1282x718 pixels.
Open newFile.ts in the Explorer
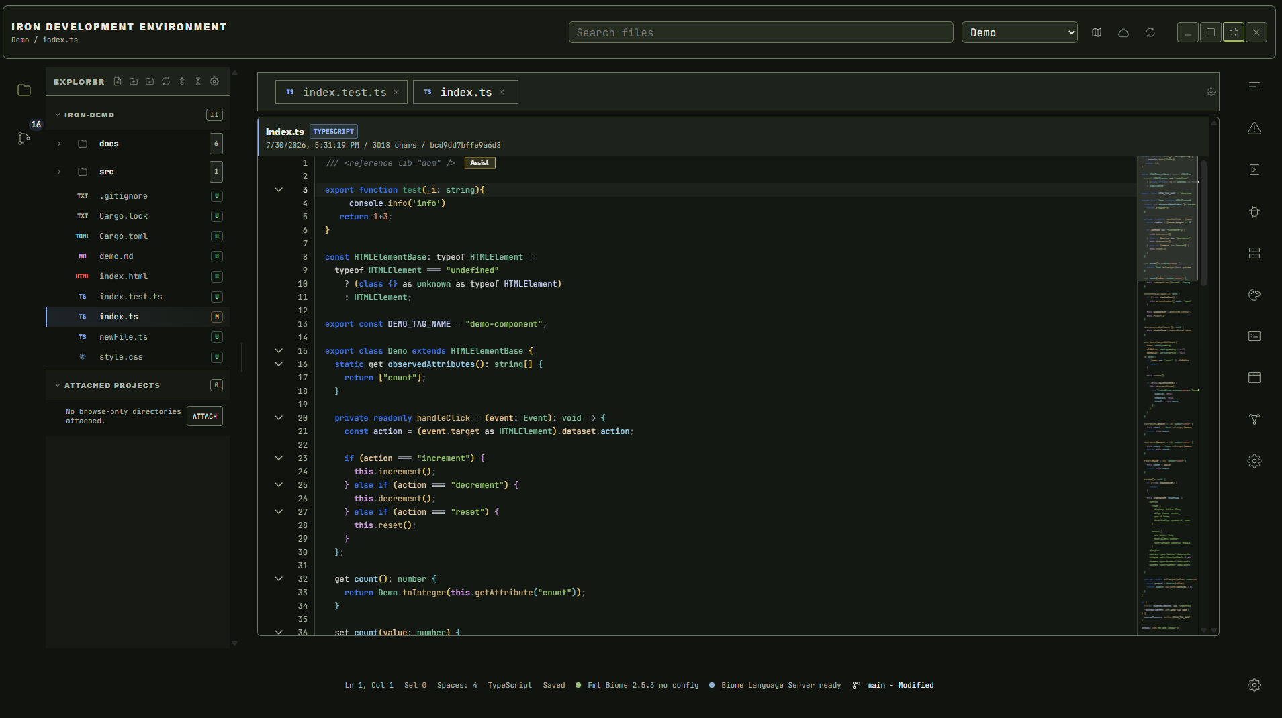(138, 337)
